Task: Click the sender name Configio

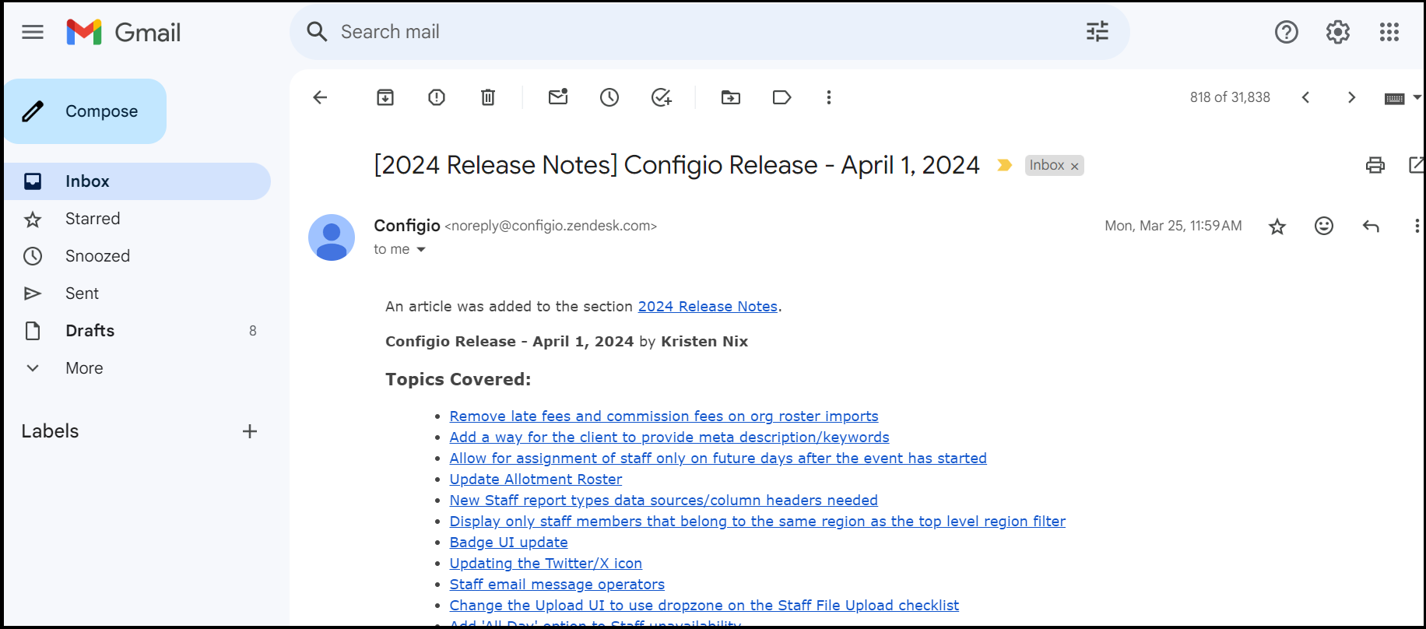Action: pos(407,226)
